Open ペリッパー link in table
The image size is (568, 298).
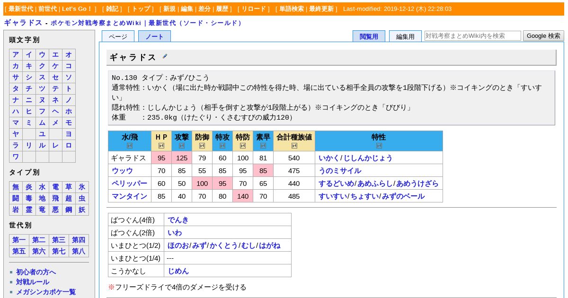(129, 184)
